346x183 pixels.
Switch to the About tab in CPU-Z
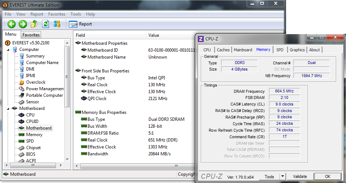[x=314, y=50]
